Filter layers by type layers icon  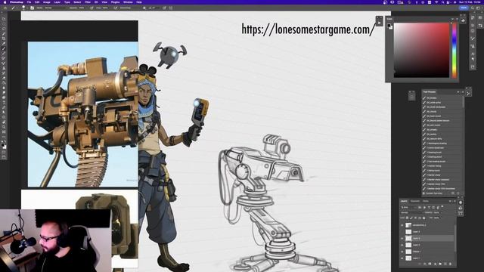coord(429,207)
